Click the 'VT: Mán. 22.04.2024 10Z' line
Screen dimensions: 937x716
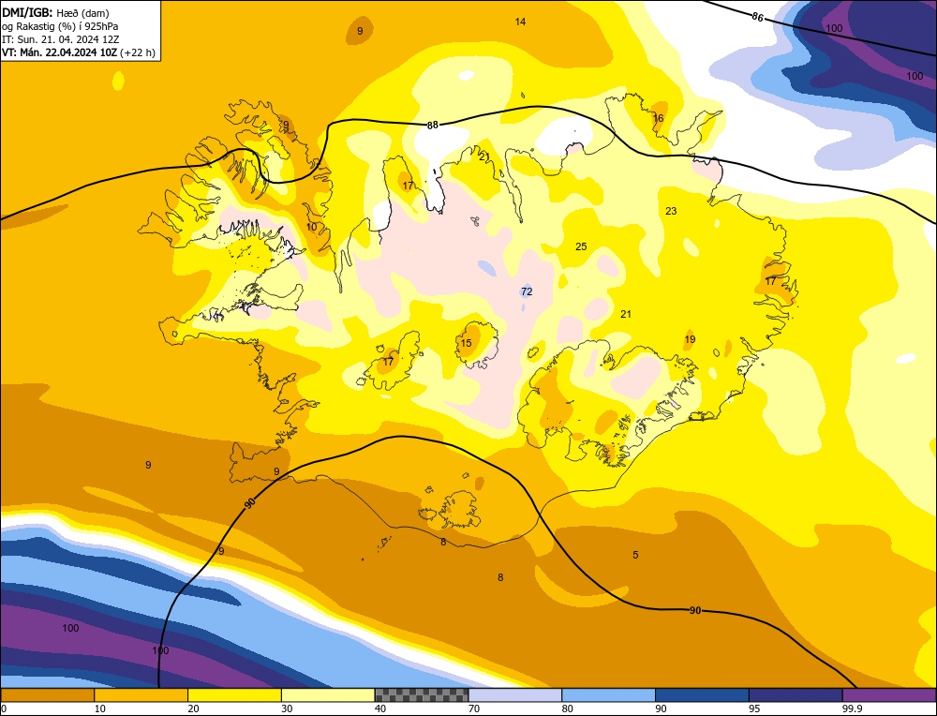point(60,52)
